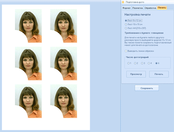Enable the Выводить линии обрезки checkbox
The width and height of the screenshot is (174, 132).
(126, 51)
